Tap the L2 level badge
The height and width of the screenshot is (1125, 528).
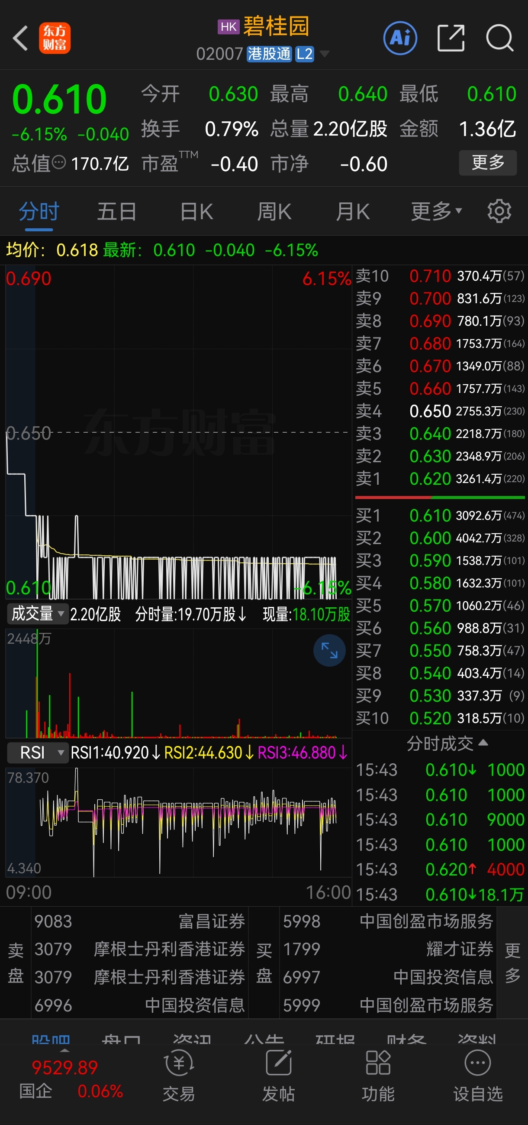pos(304,54)
